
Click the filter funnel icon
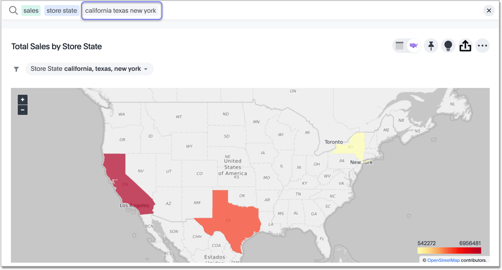[16, 69]
